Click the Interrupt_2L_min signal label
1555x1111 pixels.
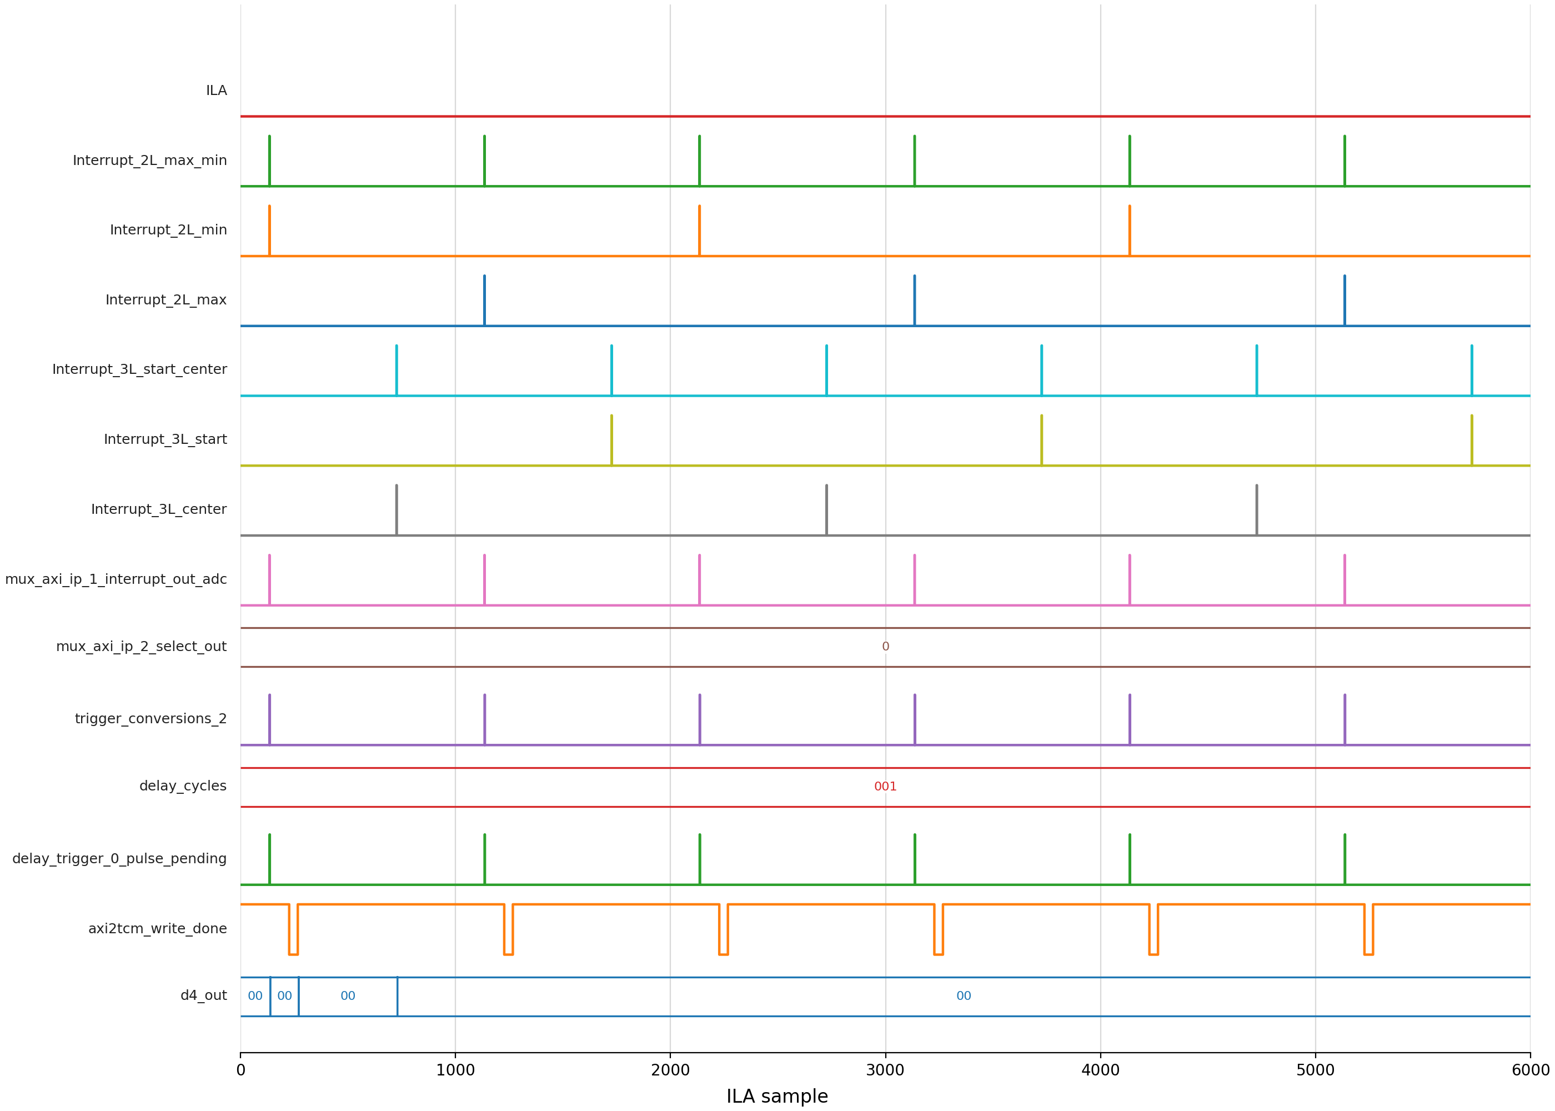coord(168,230)
